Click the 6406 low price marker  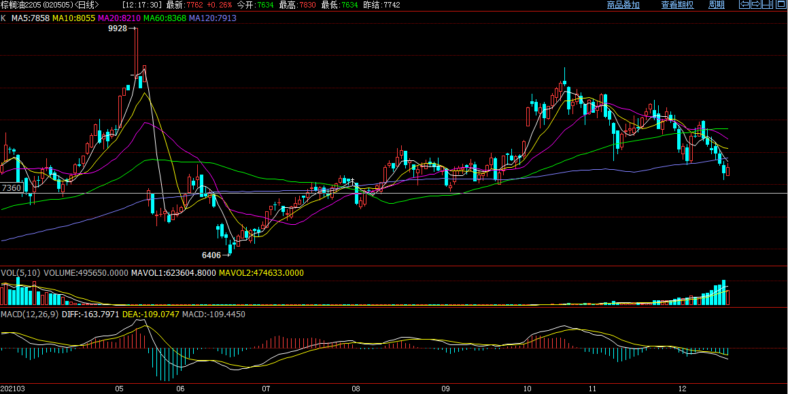211,255
